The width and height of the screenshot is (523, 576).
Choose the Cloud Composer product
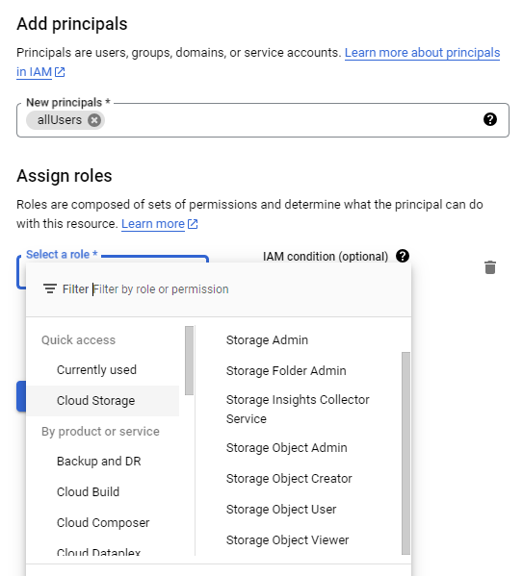(103, 523)
